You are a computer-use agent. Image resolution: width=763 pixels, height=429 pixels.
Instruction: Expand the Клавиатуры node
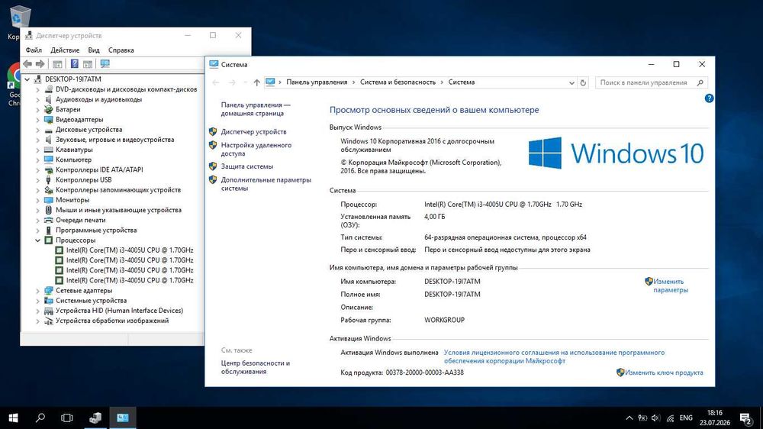pyautogui.click(x=37, y=150)
